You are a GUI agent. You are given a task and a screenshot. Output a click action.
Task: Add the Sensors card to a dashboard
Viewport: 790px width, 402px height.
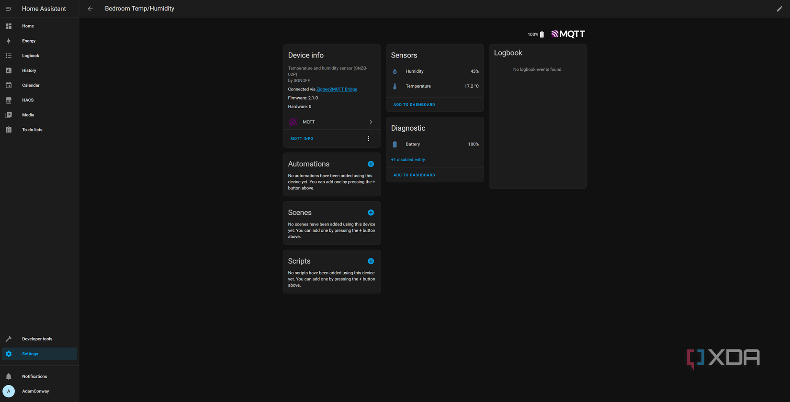point(414,105)
